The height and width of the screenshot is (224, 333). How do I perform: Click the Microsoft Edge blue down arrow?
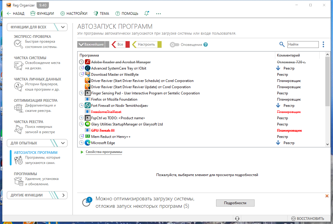point(278,143)
